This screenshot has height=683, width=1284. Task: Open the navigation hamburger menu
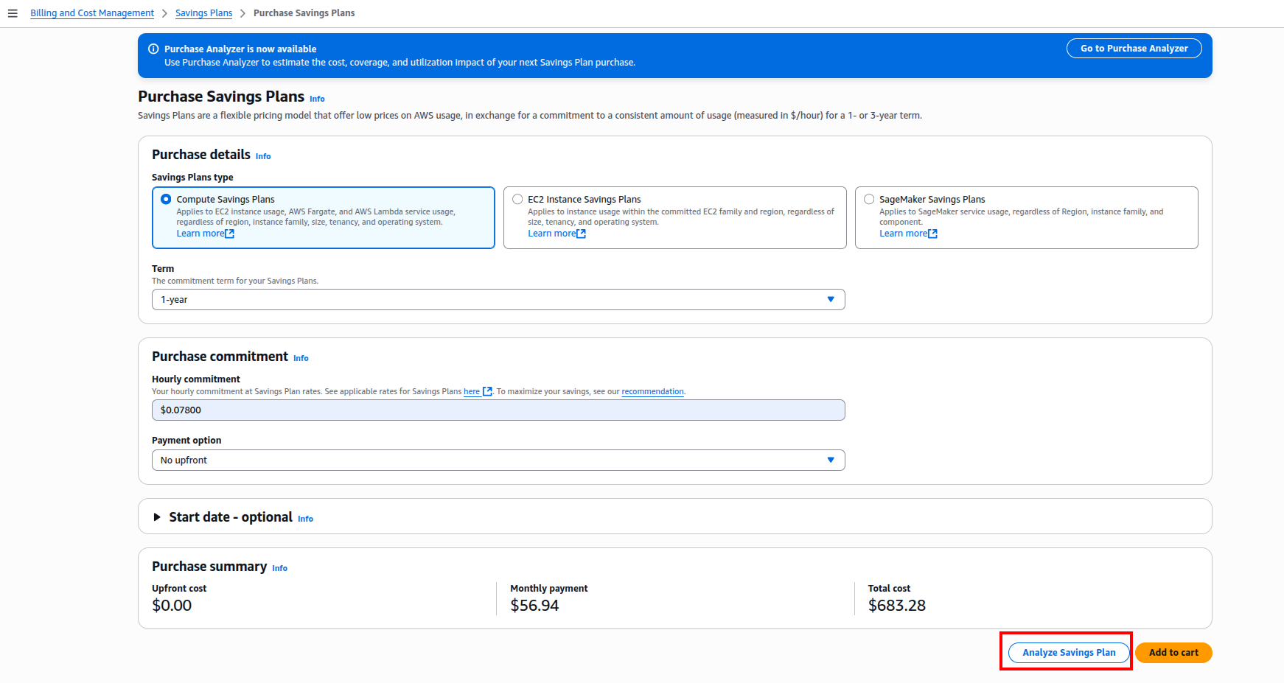pyautogui.click(x=13, y=13)
